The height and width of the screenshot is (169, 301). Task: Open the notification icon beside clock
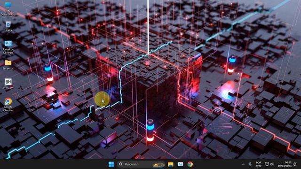point(295,164)
